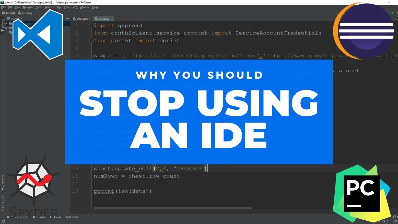The width and height of the screenshot is (398, 224).
Task: Close the creds.json tab
Action: pos(90,19)
